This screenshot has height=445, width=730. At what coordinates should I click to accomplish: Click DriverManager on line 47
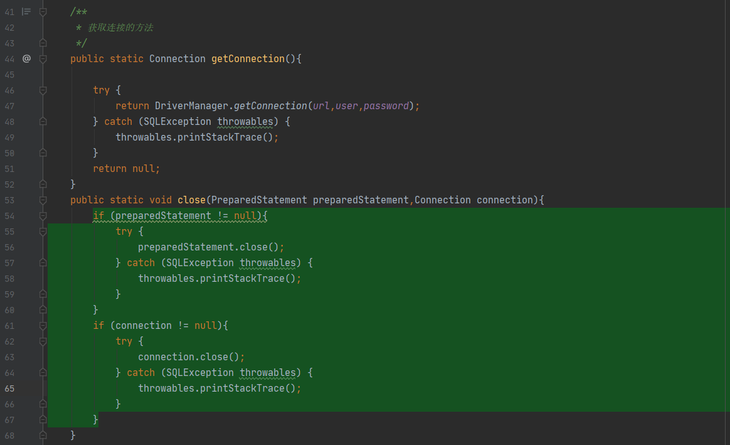191,106
